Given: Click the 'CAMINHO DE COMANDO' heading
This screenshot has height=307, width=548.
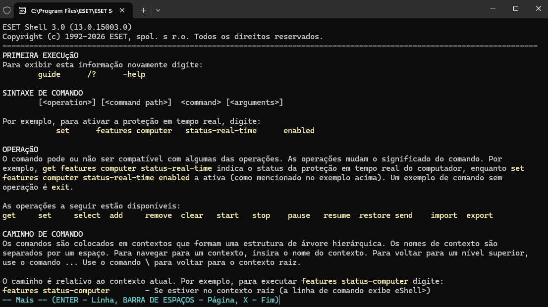Looking at the screenshot, I should click(x=43, y=235).
